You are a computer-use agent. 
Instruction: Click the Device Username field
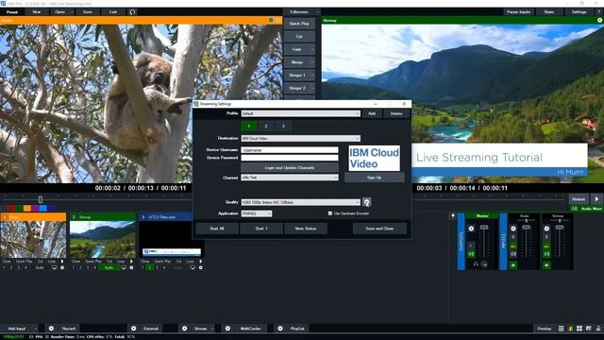point(290,150)
